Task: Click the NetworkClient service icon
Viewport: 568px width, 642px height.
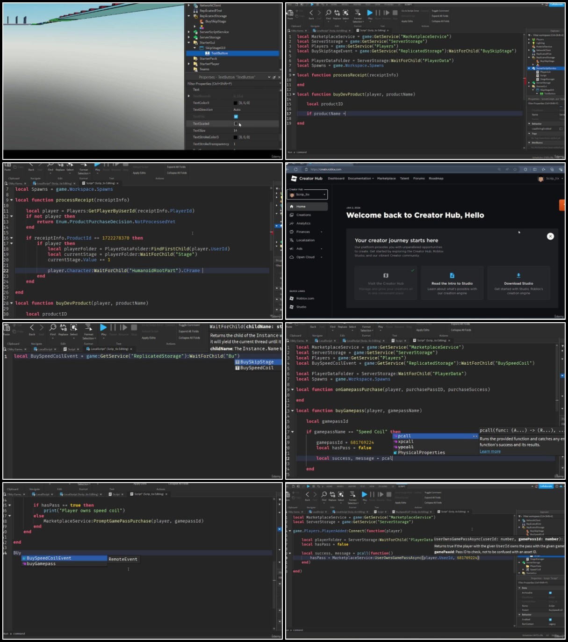Action: tap(196, 6)
